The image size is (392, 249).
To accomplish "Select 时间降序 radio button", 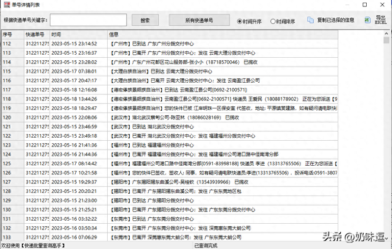I will click(x=273, y=22).
